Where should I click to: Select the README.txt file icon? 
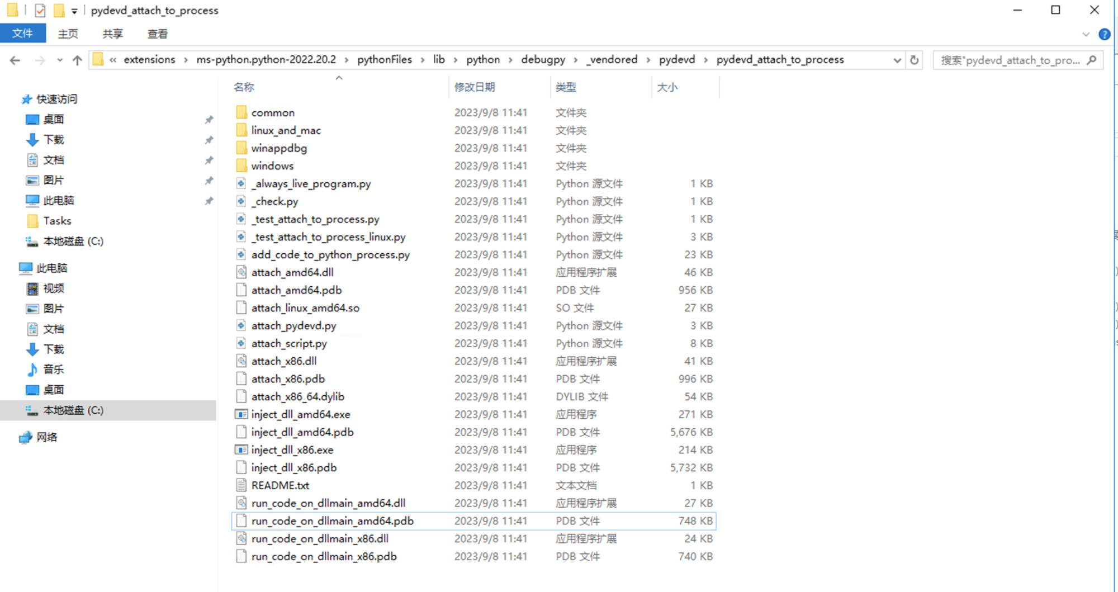(x=241, y=485)
